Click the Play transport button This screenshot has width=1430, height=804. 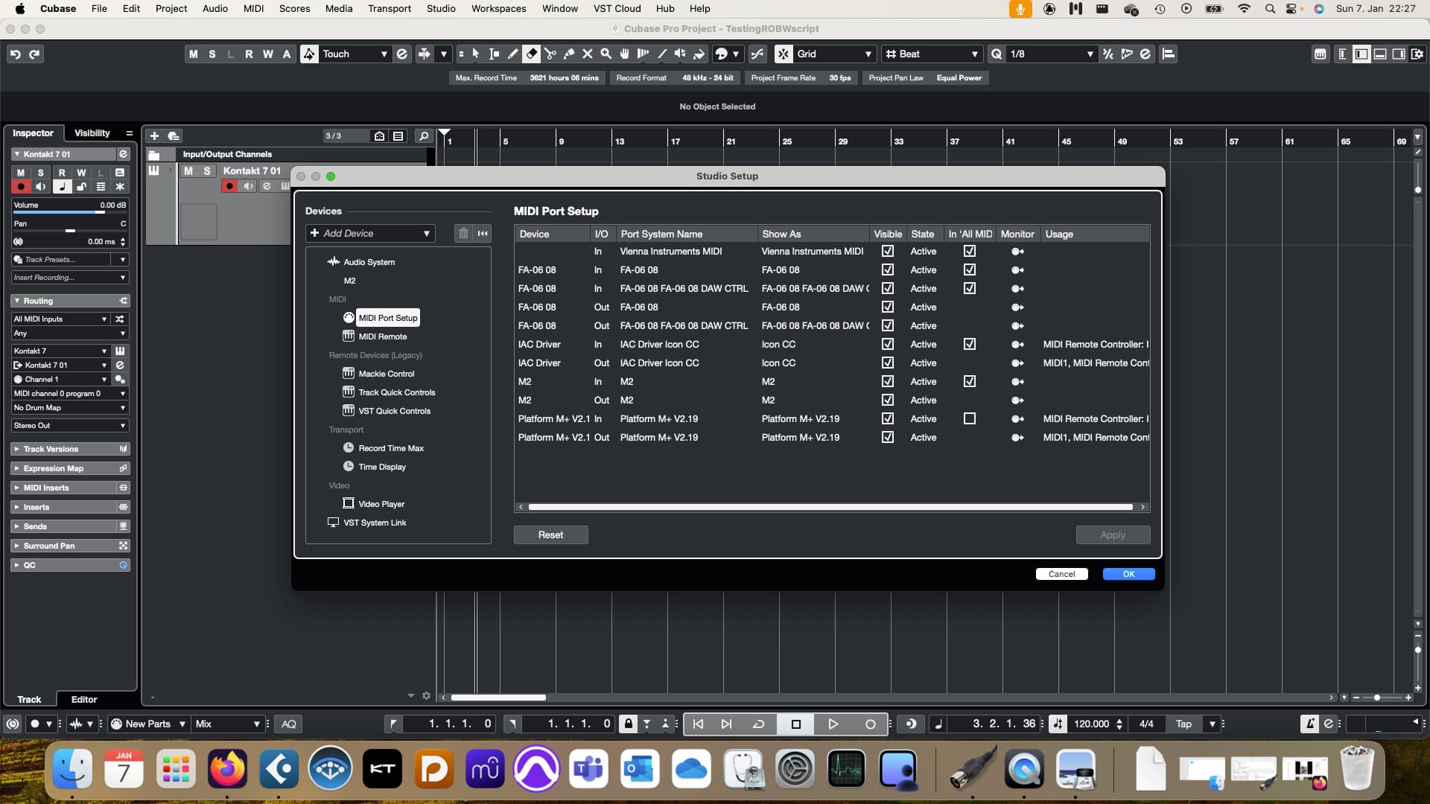(833, 724)
